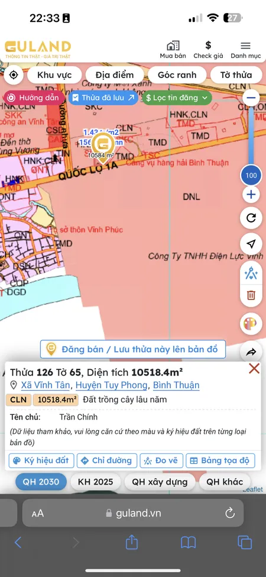
Task: Reload map with refresh icon
Action: [x=251, y=218]
